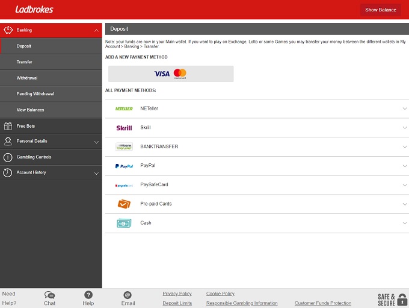Viewport: 409px width, 308px height.
Task: Open Withdrawal menu item
Action: click(x=51, y=78)
